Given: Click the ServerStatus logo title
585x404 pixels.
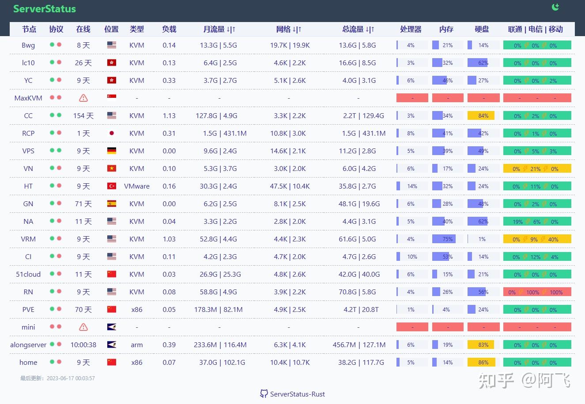Looking at the screenshot, I should (45, 9).
